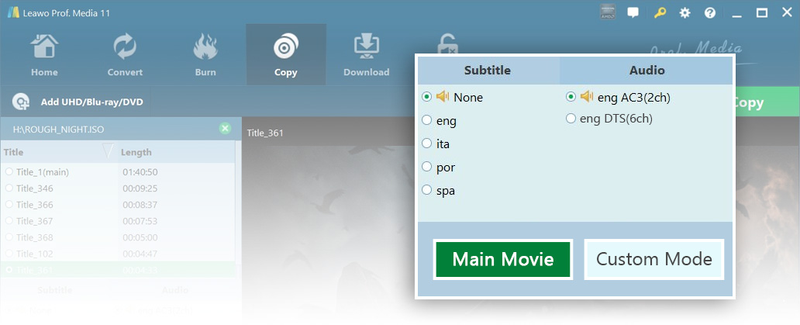Click the Title_361 preview label

pyautogui.click(x=265, y=133)
